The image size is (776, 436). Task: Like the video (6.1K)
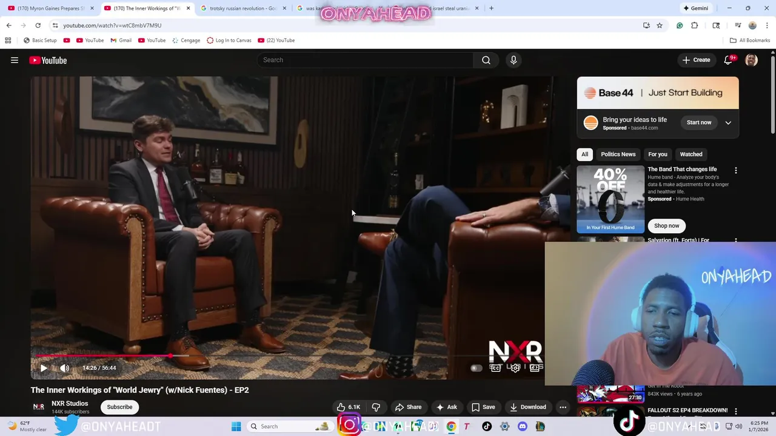point(349,407)
